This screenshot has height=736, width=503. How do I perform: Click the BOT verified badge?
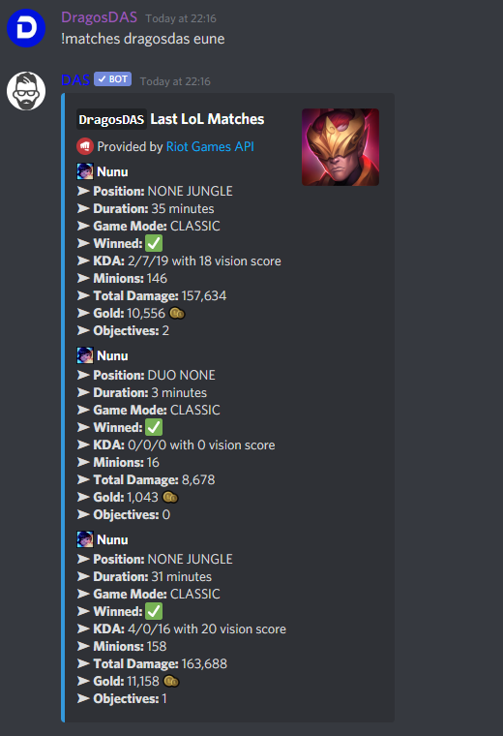tap(112, 78)
